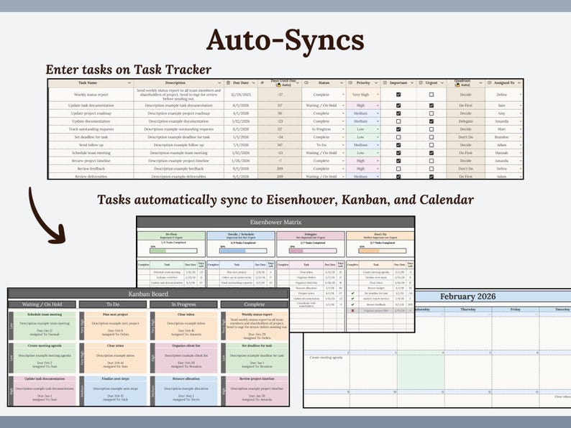Click the orange Don't Do progress bar

click(383, 251)
